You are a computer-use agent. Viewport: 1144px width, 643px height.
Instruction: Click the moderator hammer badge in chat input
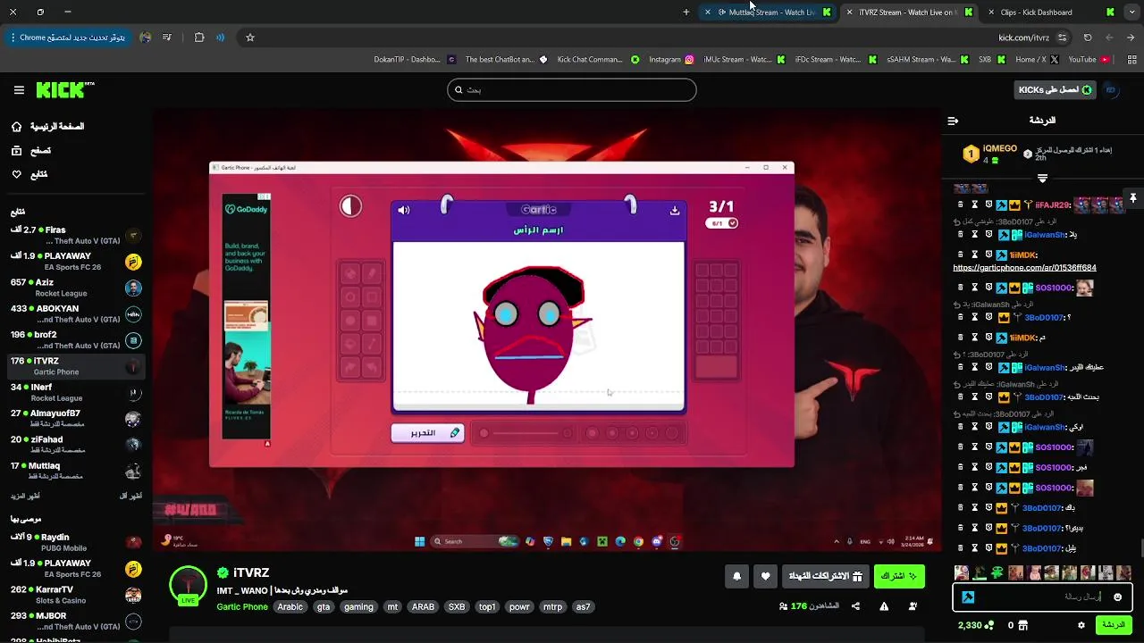coord(968,597)
